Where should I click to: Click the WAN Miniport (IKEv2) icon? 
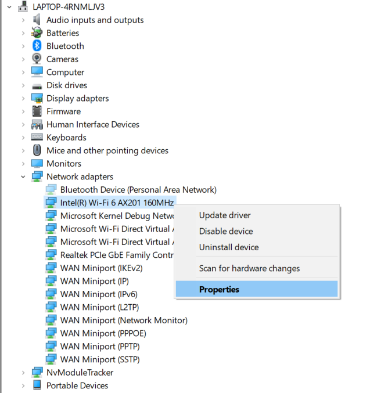click(51, 268)
